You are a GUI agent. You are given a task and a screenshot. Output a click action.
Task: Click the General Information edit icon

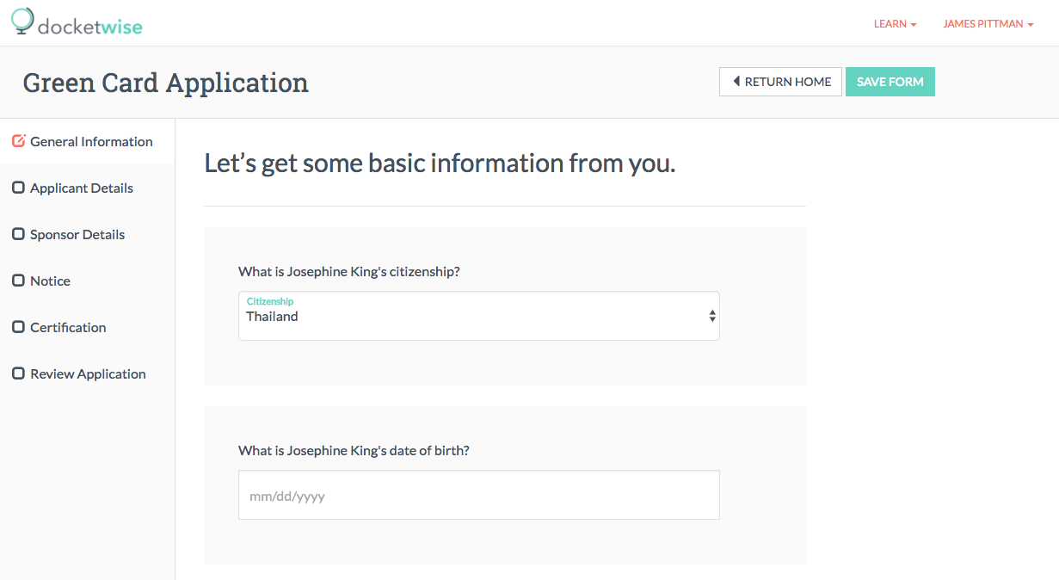18,141
